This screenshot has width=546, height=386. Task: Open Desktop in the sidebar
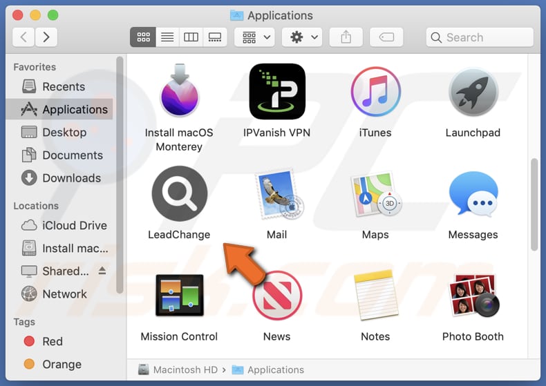click(59, 132)
